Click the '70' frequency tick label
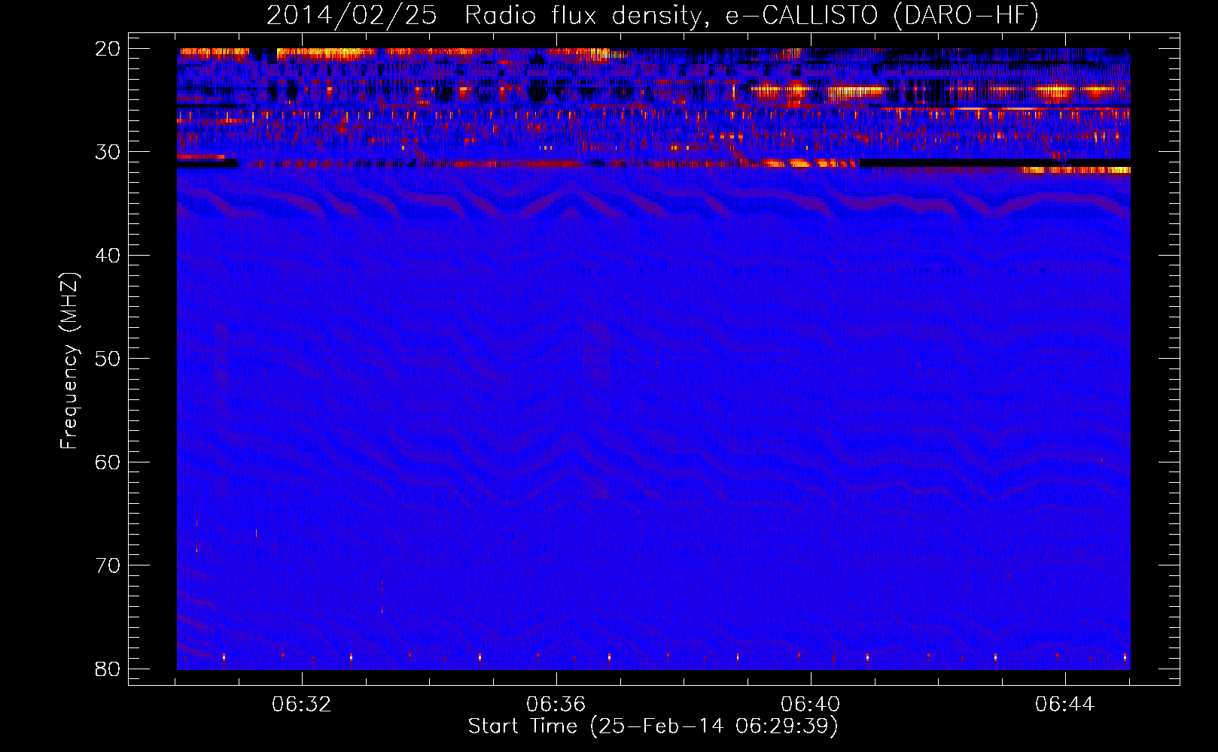The height and width of the screenshot is (752, 1218). [108, 566]
